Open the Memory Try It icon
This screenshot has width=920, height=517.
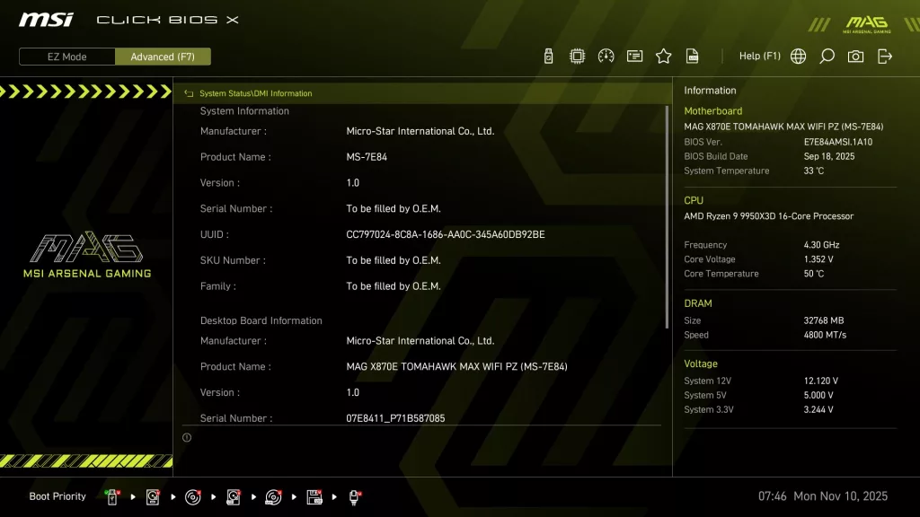coord(634,56)
